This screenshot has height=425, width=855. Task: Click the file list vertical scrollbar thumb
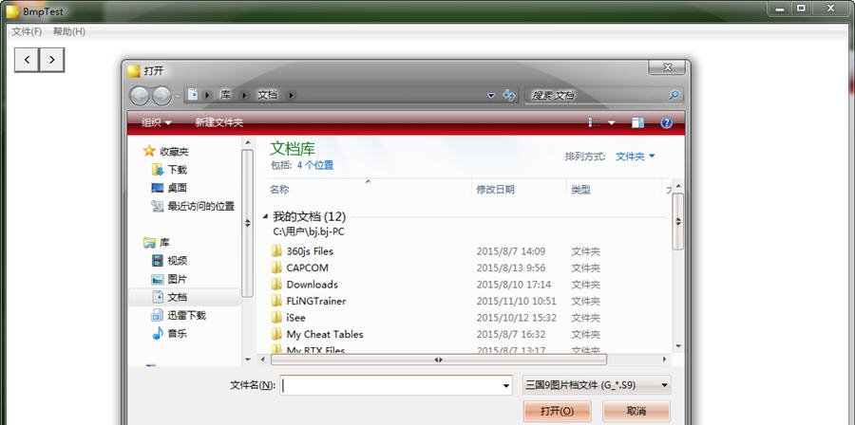point(677,221)
